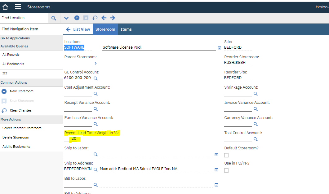The image size is (329, 194).
Task: Click the Save Storeroom toolbar icon
Action: [86, 18]
